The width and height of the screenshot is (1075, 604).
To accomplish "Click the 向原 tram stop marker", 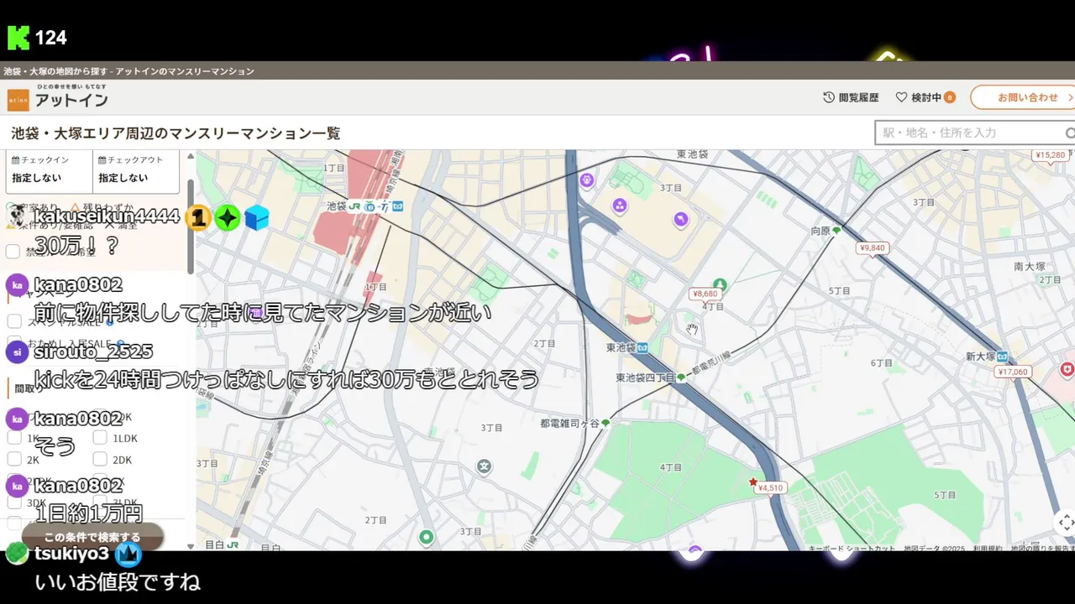I will [x=836, y=230].
